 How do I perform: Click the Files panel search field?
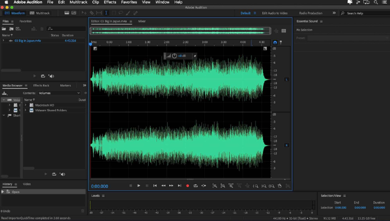(x=66, y=29)
